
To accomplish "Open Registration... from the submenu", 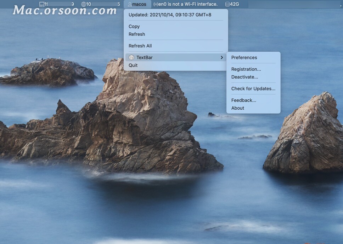I will (253, 69).
